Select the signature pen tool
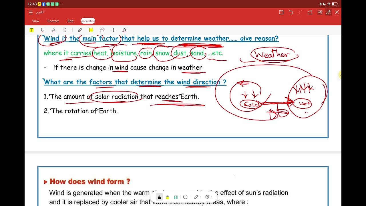366x206 pixels. click(124, 30)
